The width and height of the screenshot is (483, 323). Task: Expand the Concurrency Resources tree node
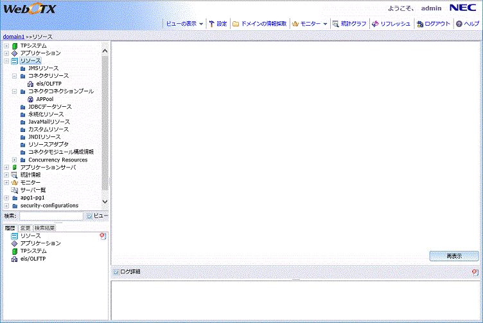point(15,160)
